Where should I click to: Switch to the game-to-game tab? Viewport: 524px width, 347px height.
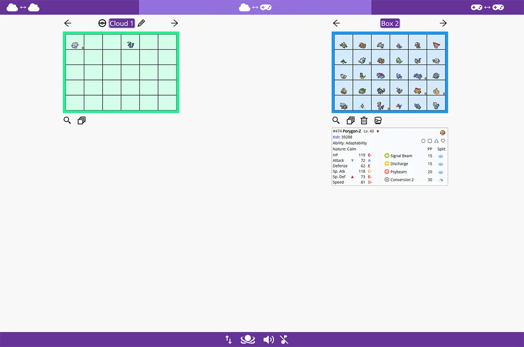(487, 7)
